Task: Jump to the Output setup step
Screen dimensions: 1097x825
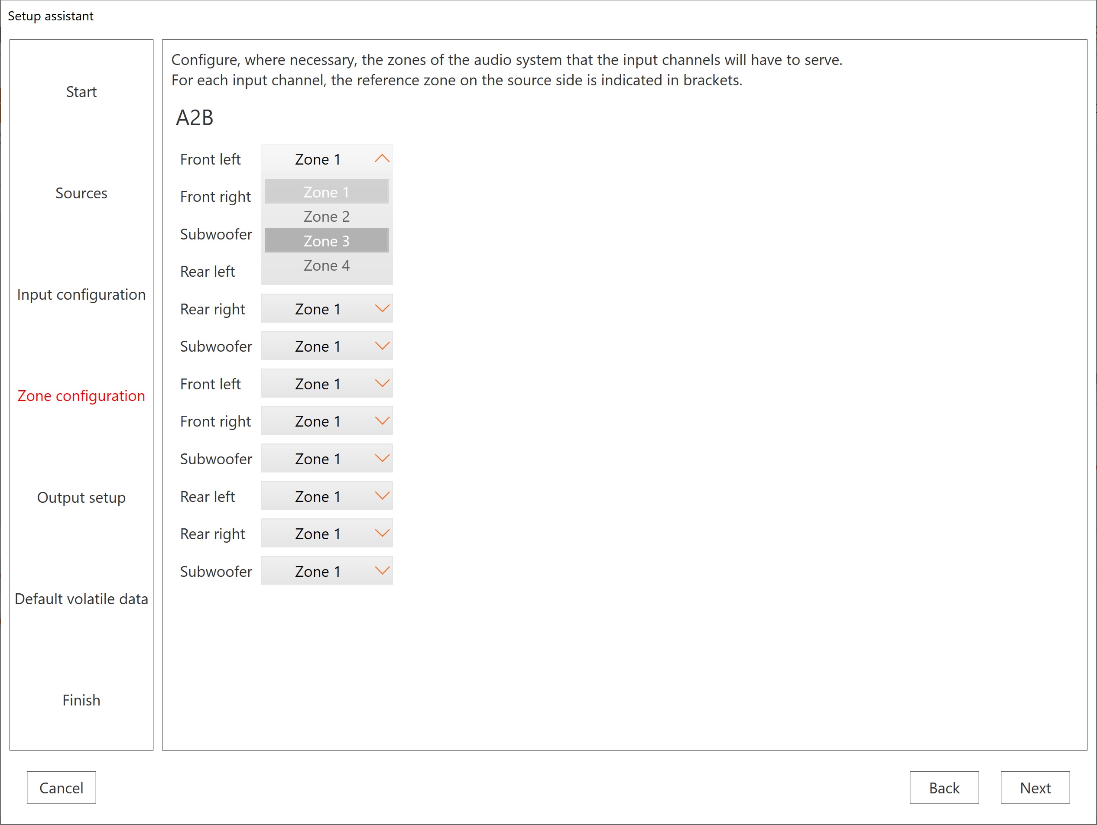Action: pyautogui.click(x=81, y=497)
